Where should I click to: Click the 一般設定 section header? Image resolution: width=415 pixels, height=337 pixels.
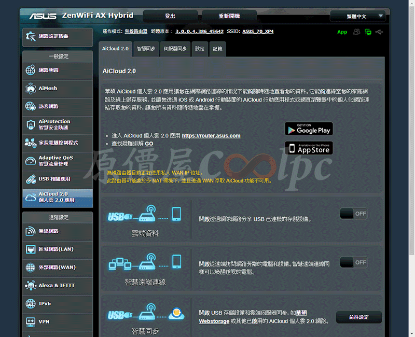58,57
